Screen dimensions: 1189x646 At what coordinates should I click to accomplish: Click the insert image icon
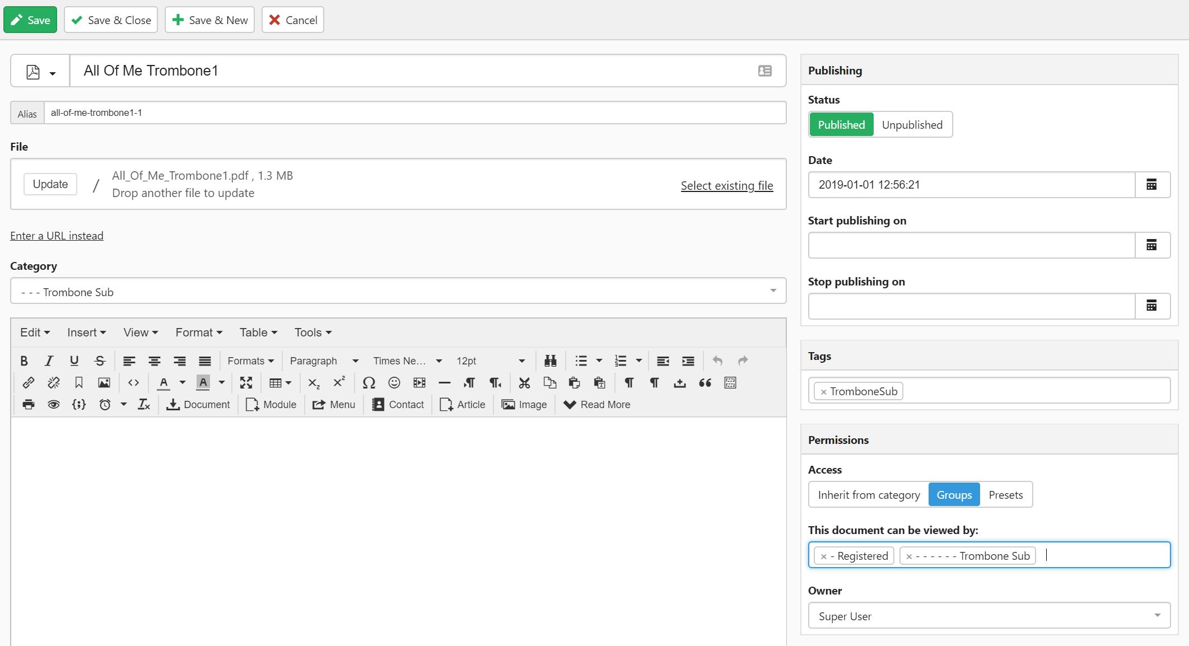(104, 383)
